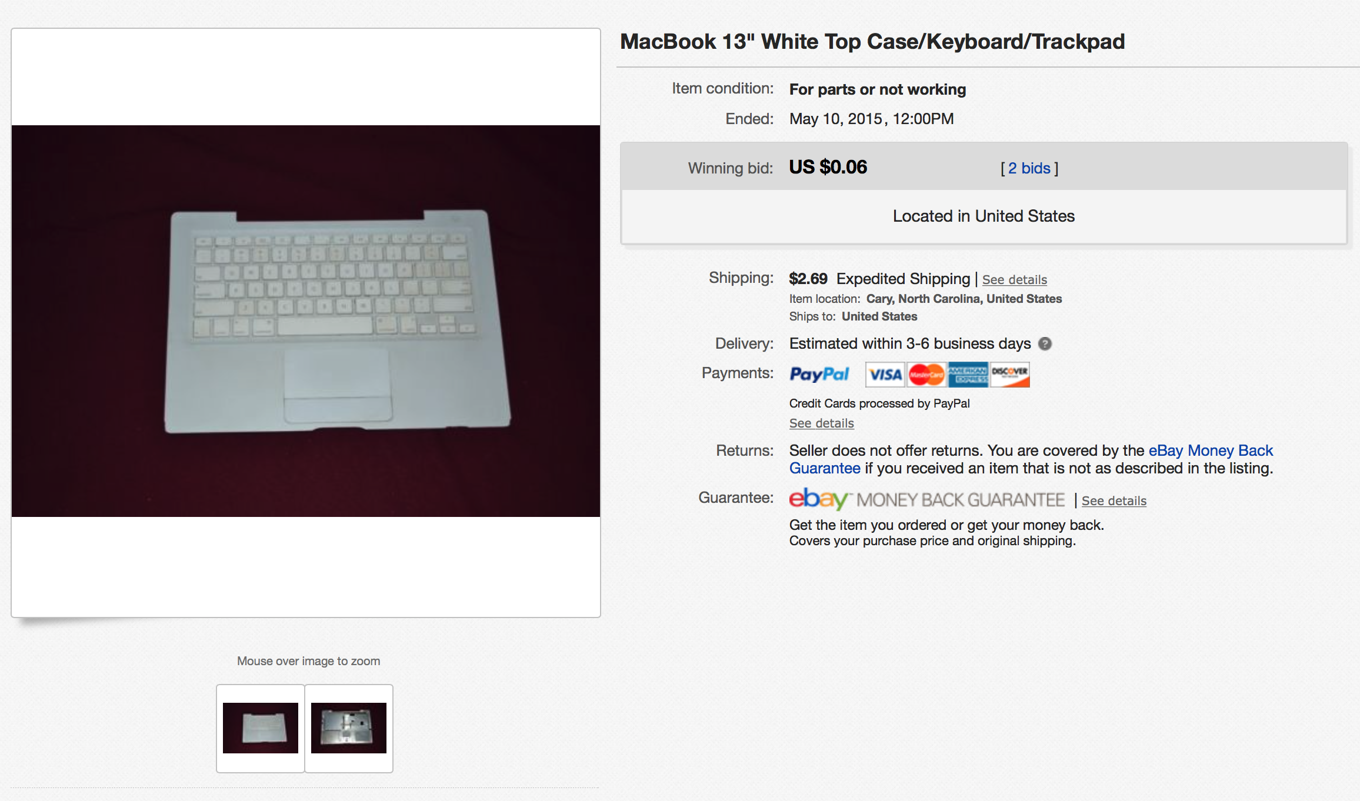
Task: See details under payment methods
Action: pyautogui.click(x=822, y=423)
